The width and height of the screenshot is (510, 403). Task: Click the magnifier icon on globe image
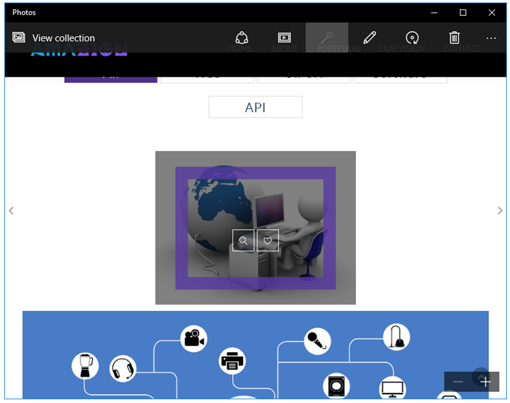click(x=243, y=240)
